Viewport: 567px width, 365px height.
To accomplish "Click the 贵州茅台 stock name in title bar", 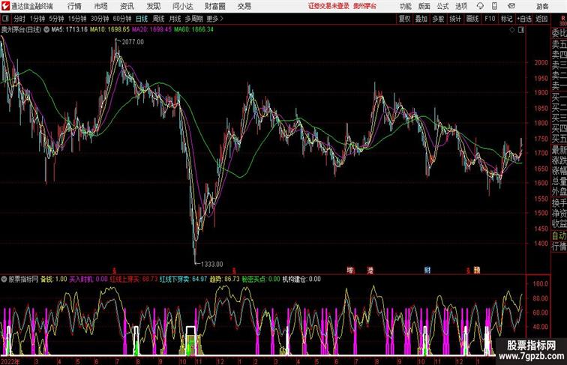I will pos(364,6).
